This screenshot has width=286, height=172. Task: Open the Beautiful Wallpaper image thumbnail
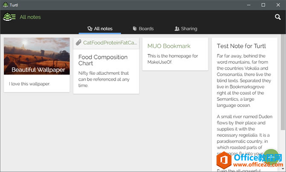point(37,56)
